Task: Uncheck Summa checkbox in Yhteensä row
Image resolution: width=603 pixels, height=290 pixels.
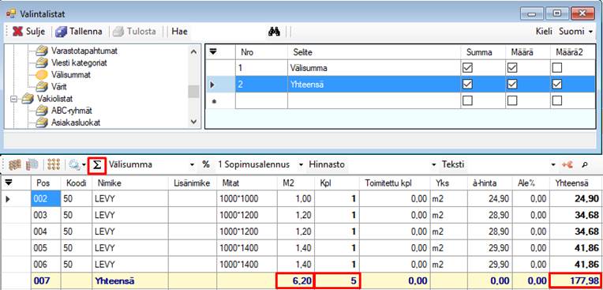Action: 467,85
